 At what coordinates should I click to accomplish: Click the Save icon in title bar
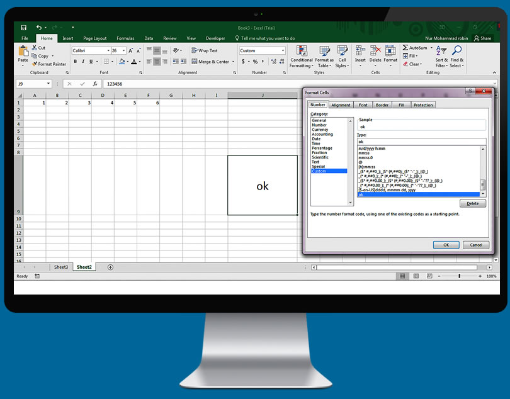tap(23, 28)
